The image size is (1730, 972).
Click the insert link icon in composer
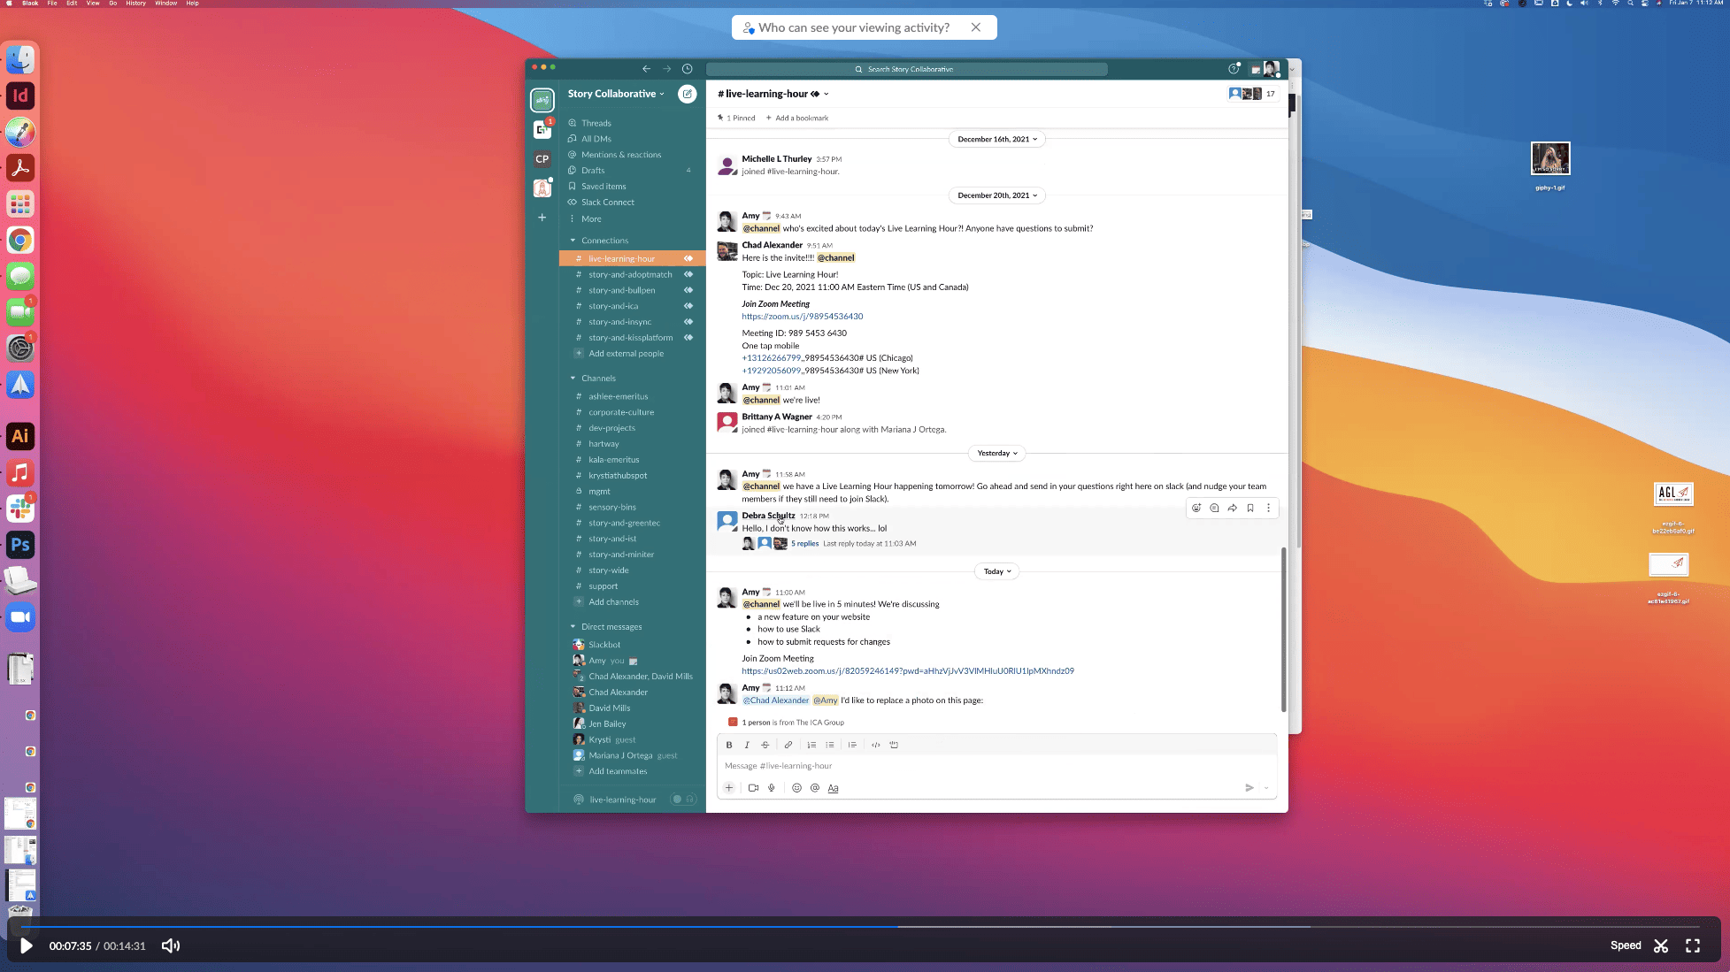click(788, 745)
